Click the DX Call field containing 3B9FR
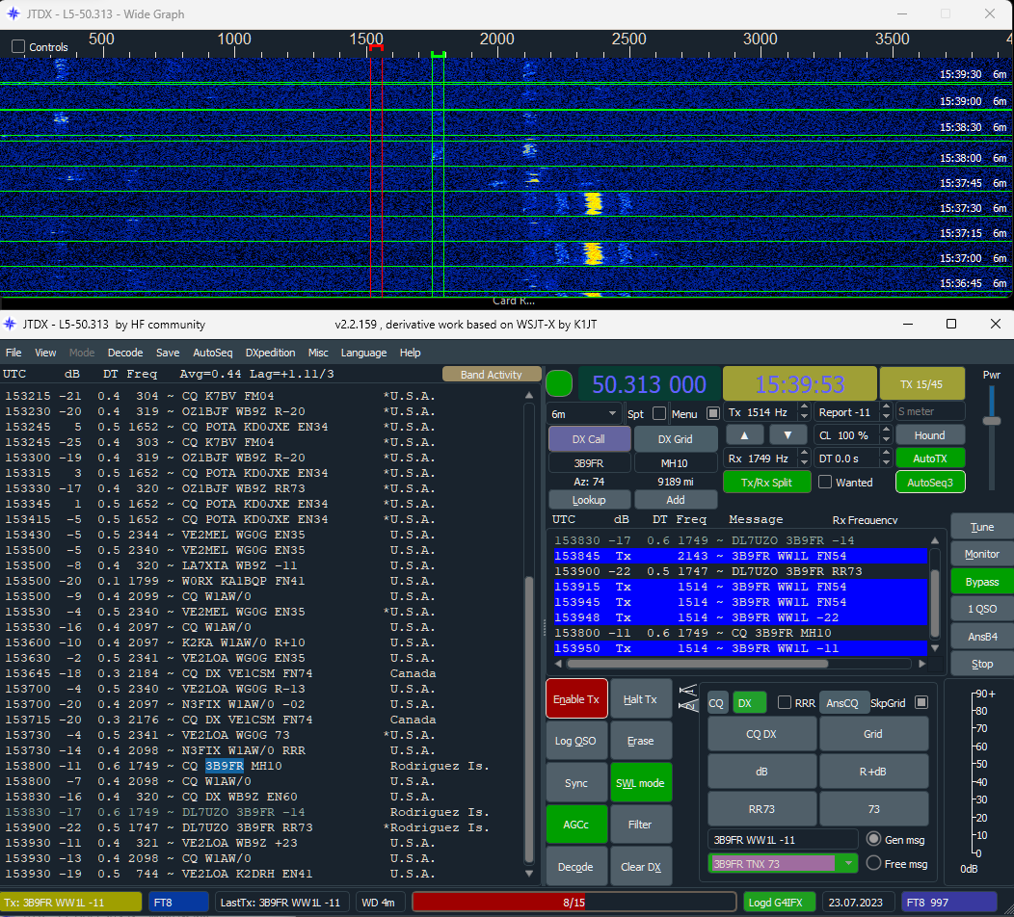This screenshot has height=917, width=1014. [589, 463]
